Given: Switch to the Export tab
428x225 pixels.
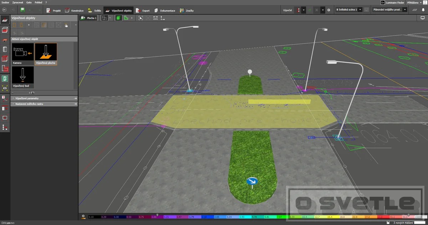Looking at the screenshot, I should [x=143, y=10].
